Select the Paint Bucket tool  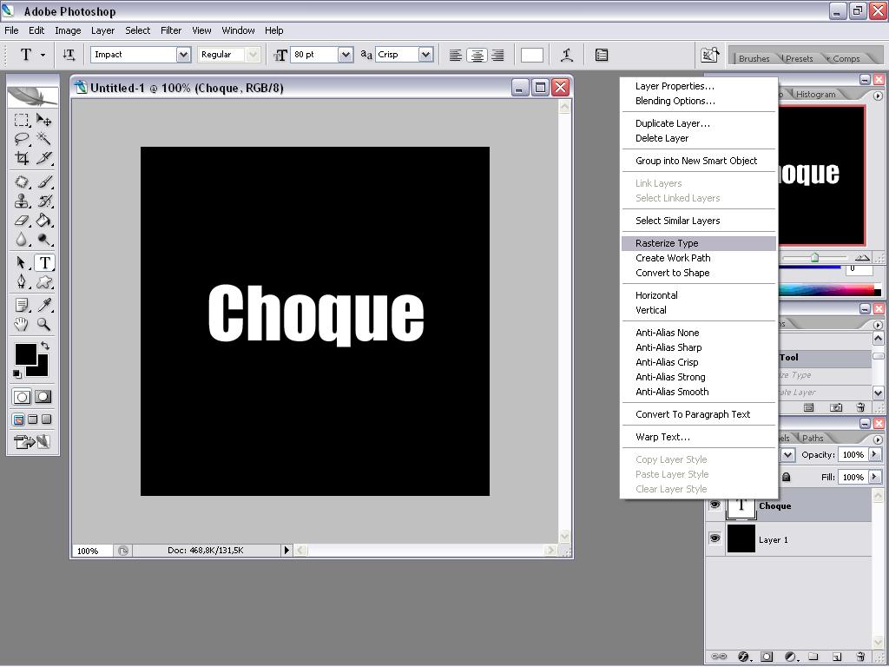pyautogui.click(x=43, y=220)
